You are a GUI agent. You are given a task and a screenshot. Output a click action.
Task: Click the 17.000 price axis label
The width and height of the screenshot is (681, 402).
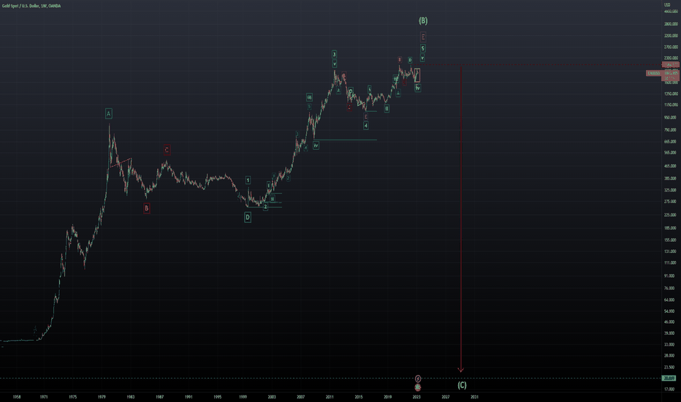669,390
